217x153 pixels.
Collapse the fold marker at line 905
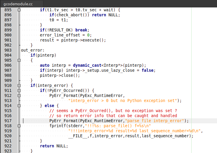pos(19,60)
